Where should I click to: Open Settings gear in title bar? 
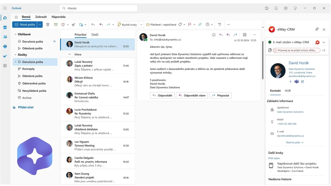click(x=286, y=8)
